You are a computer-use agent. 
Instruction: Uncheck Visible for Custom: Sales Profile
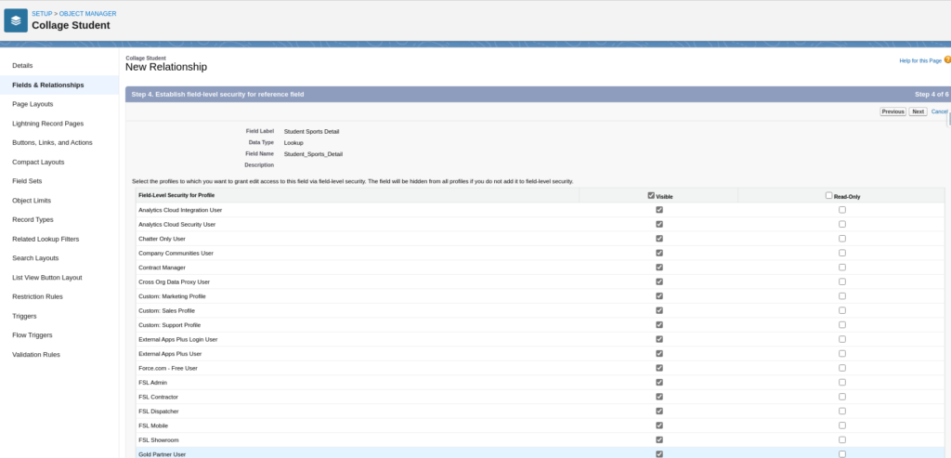[x=659, y=310]
